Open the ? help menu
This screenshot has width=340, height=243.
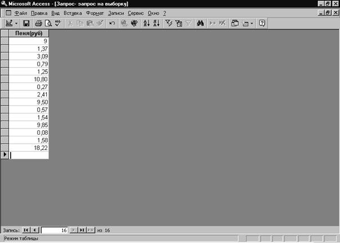[164, 13]
